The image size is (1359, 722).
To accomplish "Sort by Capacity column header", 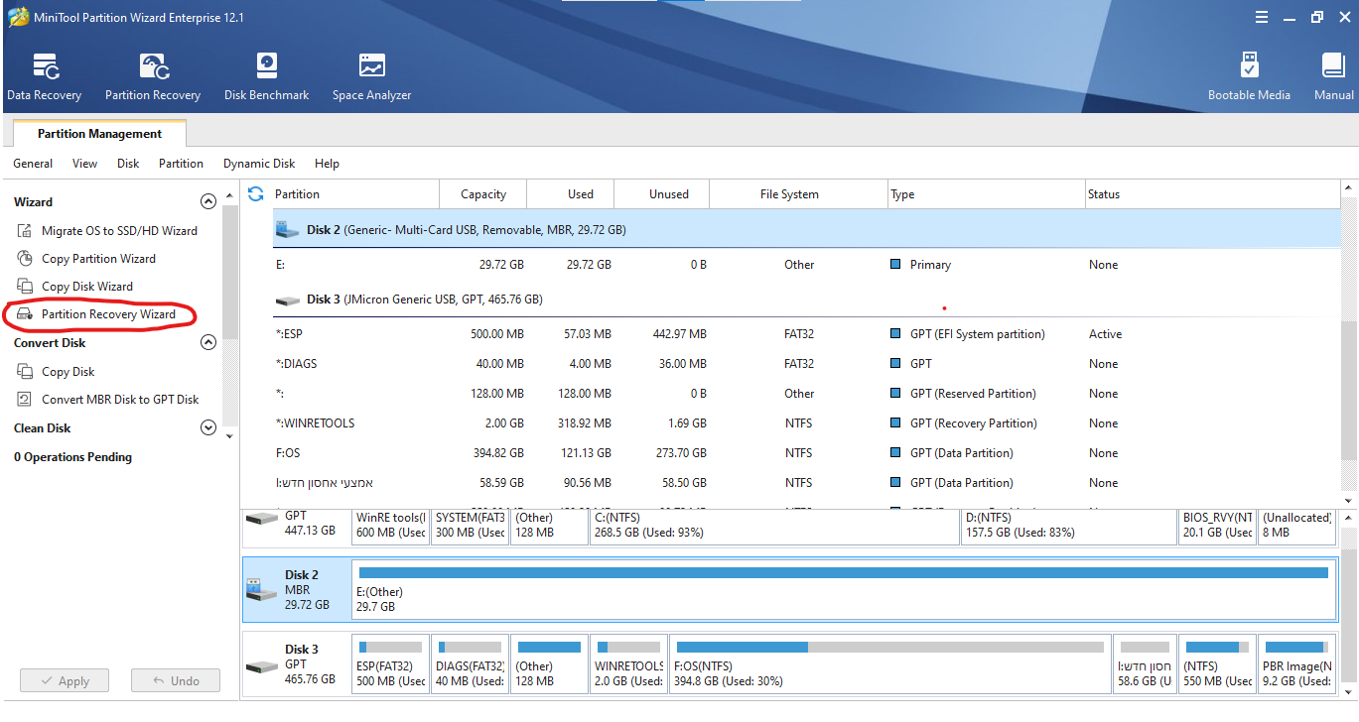I will [483, 193].
